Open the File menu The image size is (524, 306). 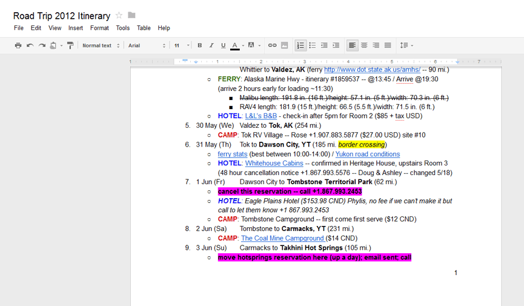19,28
